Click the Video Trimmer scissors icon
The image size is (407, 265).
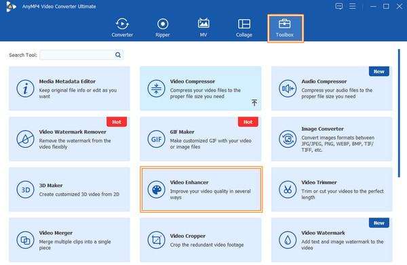click(288, 190)
